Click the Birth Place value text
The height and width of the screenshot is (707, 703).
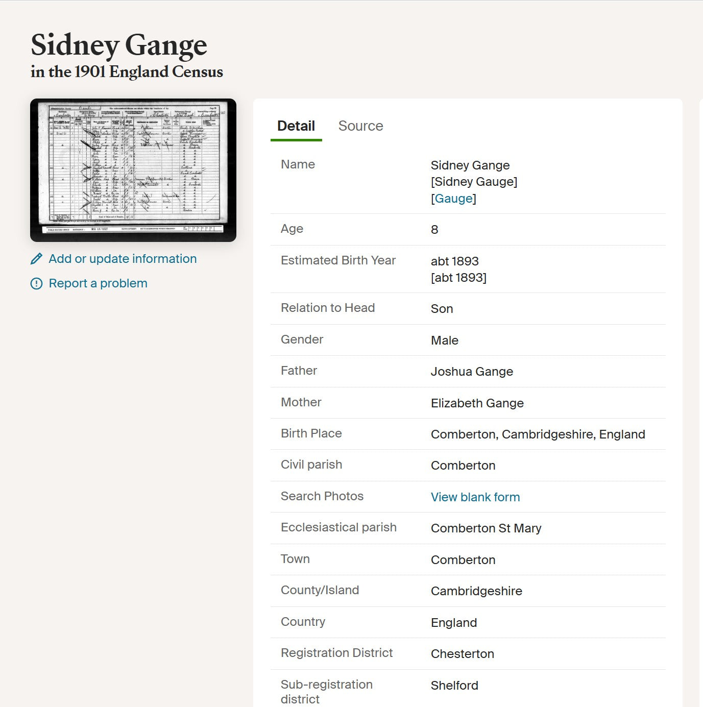click(x=538, y=434)
